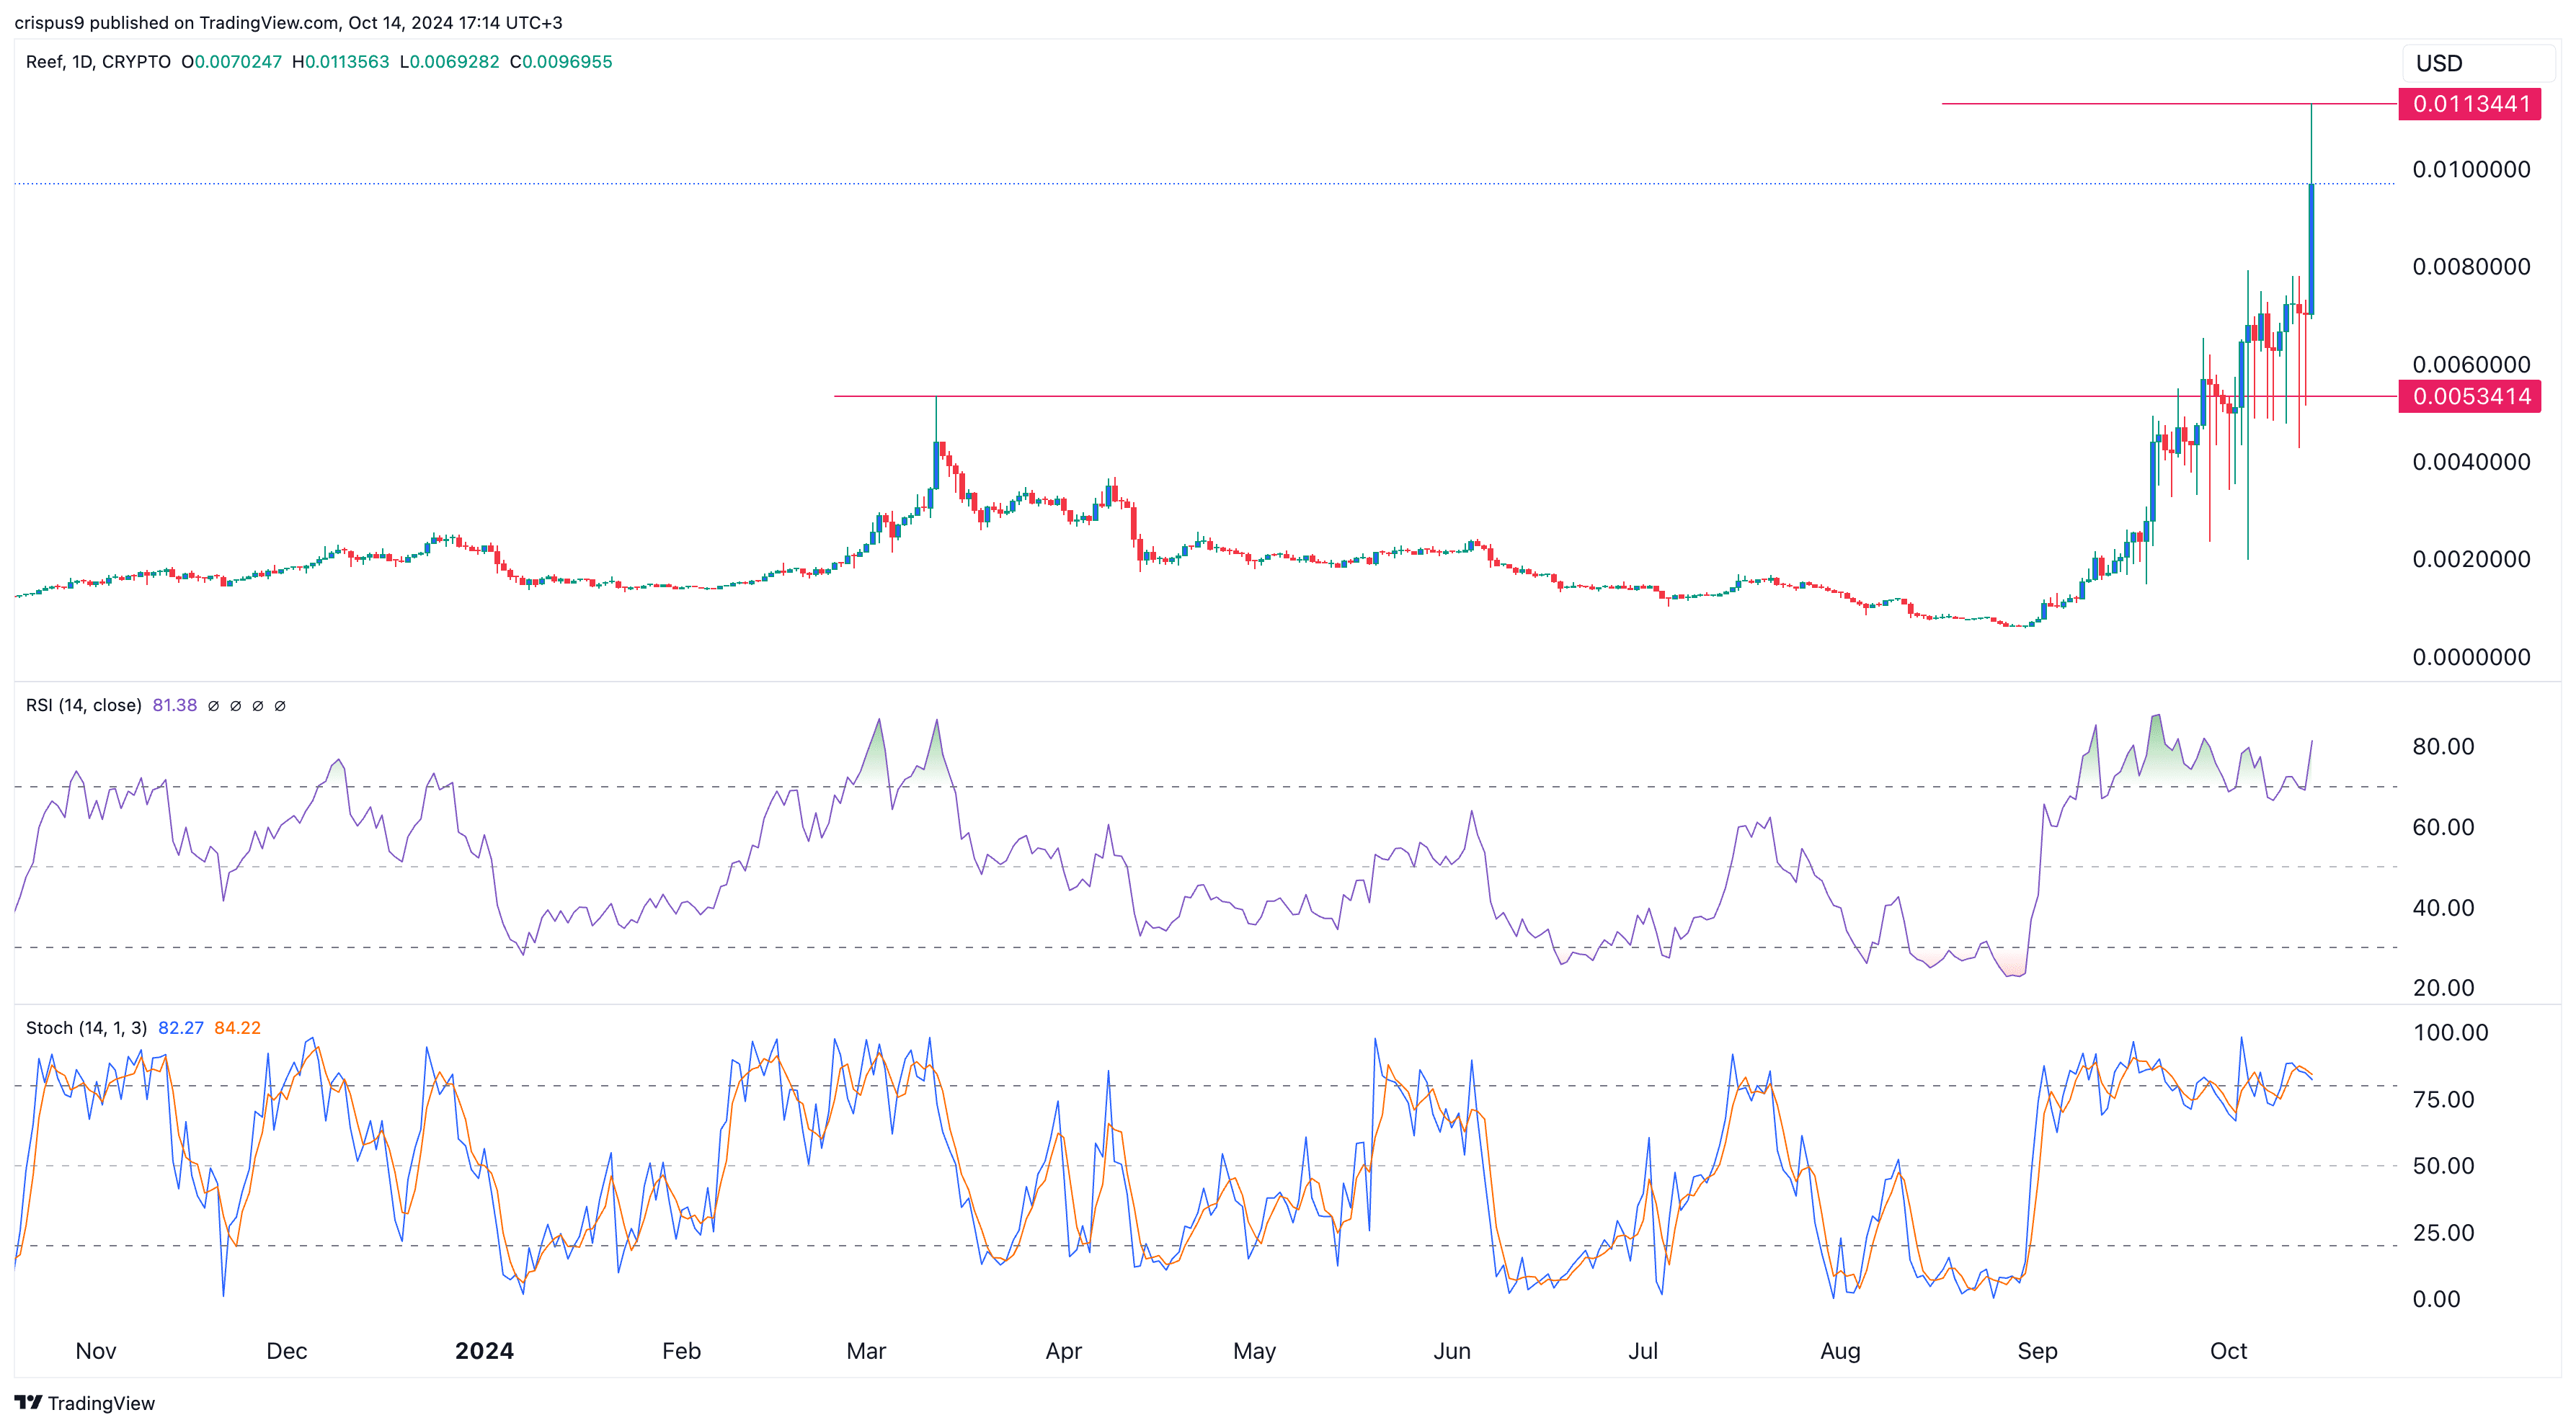
Task: Click the open value O0.0070247
Action: pyautogui.click(x=231, y=62)
